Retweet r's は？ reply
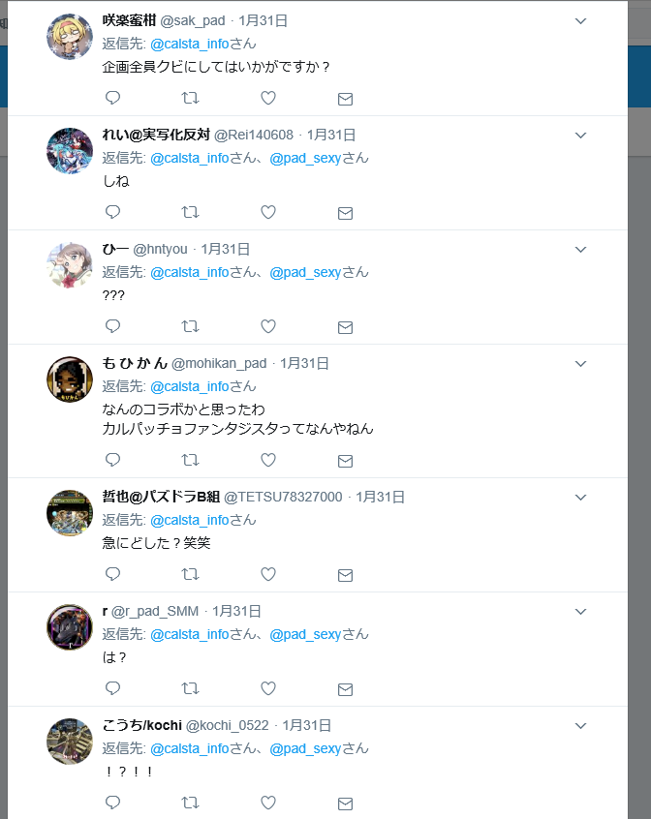 click(x=190, y=688)
